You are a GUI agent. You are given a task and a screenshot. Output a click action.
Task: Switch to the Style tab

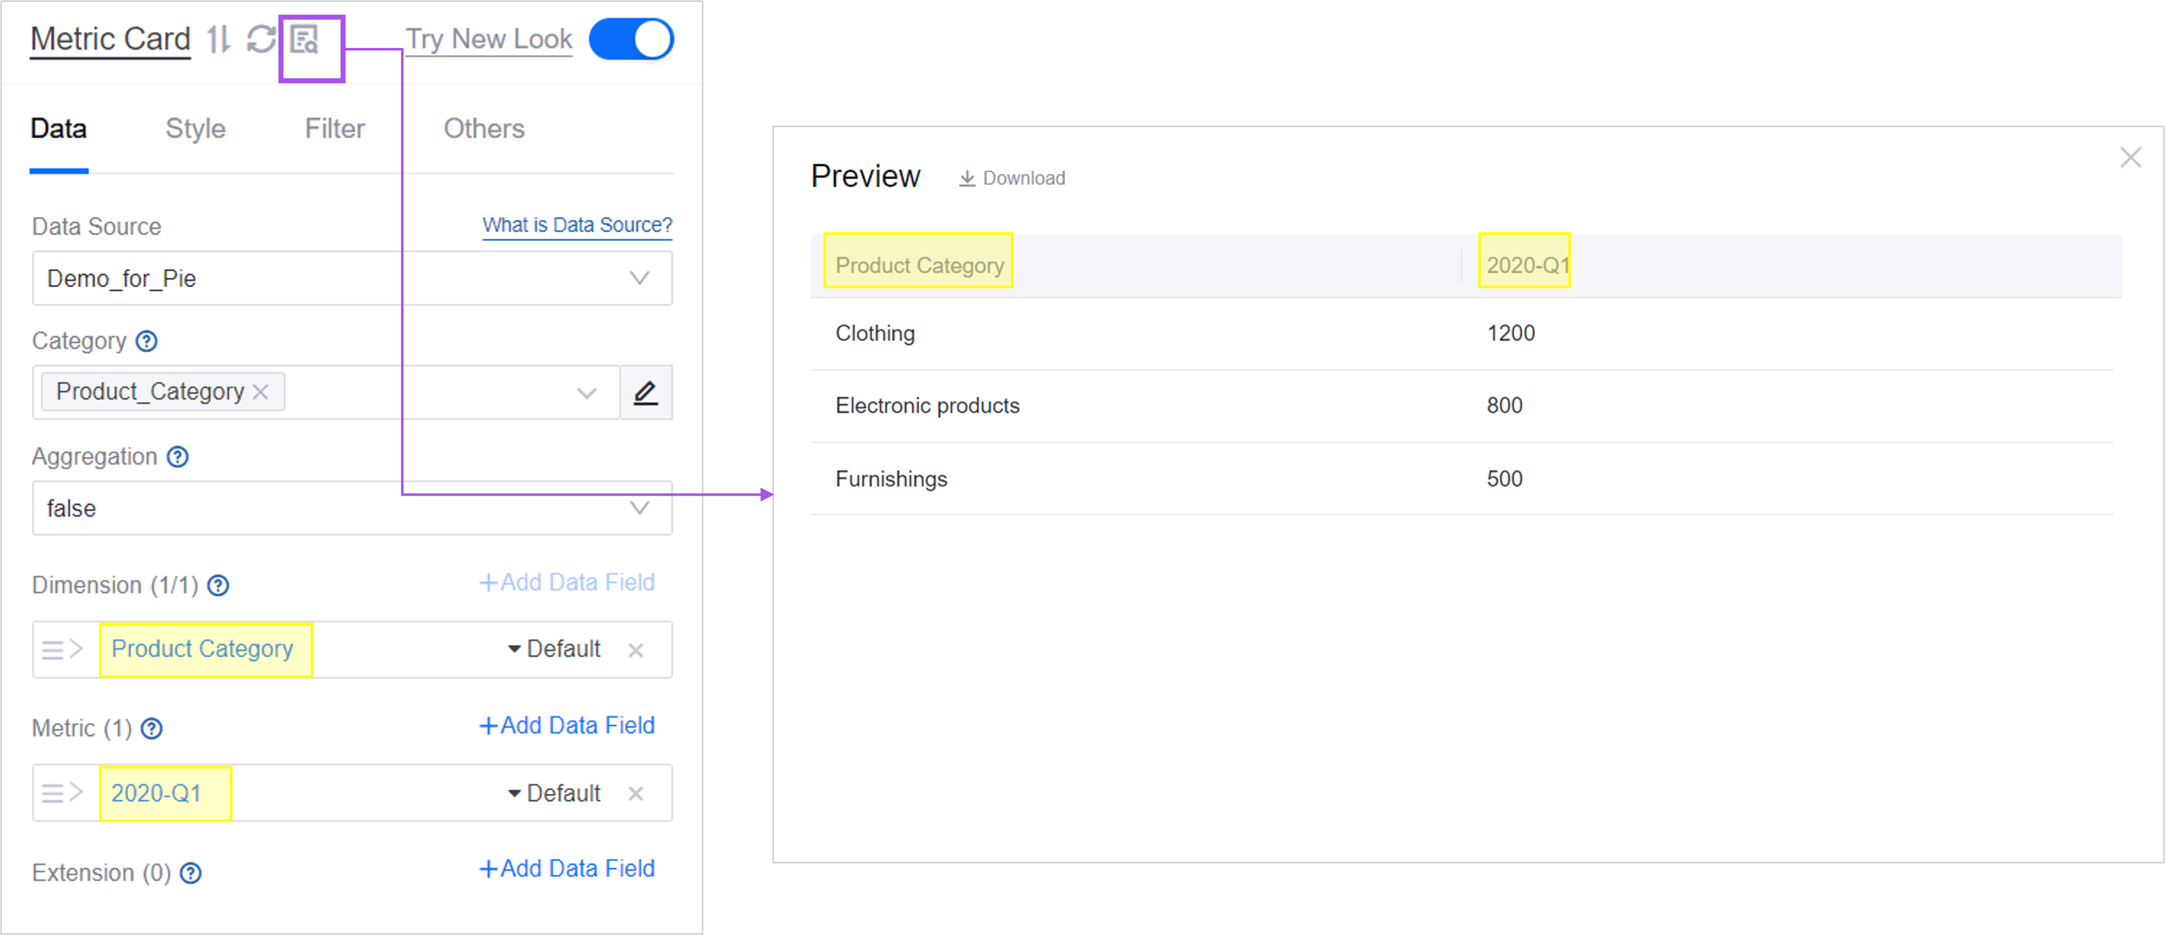point(195,129)
